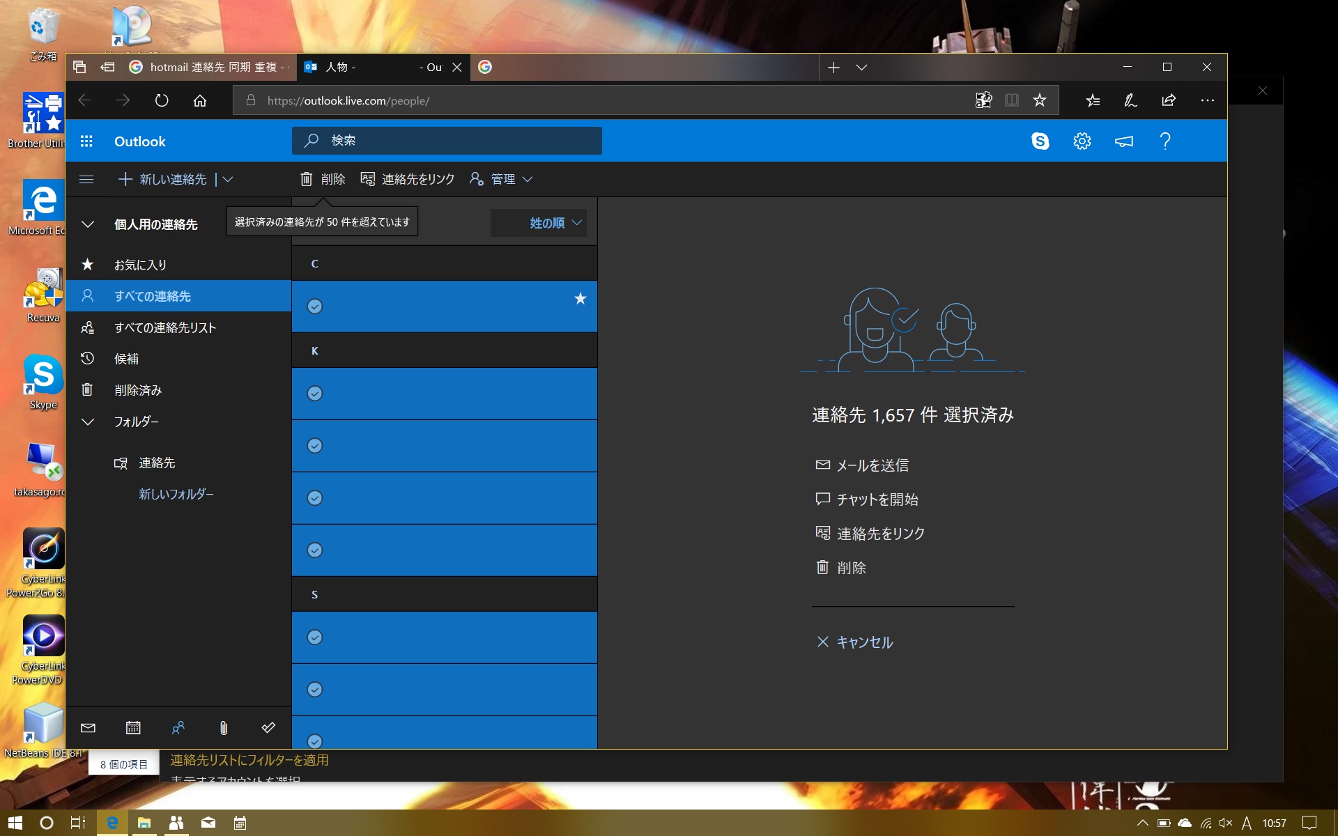Cancel selection with キャンセル
The width and height of the screenshot is (1338, 836).
click(x=854, y=642)
